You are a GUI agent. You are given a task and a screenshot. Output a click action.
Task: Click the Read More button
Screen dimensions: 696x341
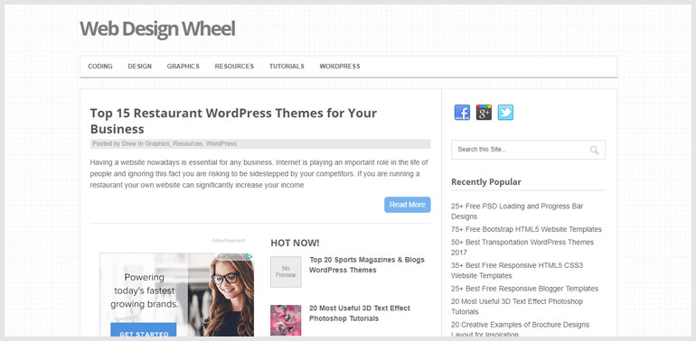[x=408, y=205]
